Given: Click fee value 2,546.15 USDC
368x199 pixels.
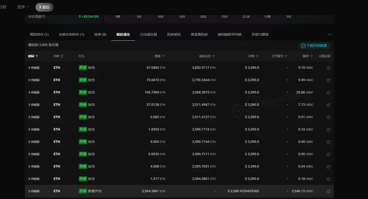Looking at the screenshot, I should pos(302,191).
